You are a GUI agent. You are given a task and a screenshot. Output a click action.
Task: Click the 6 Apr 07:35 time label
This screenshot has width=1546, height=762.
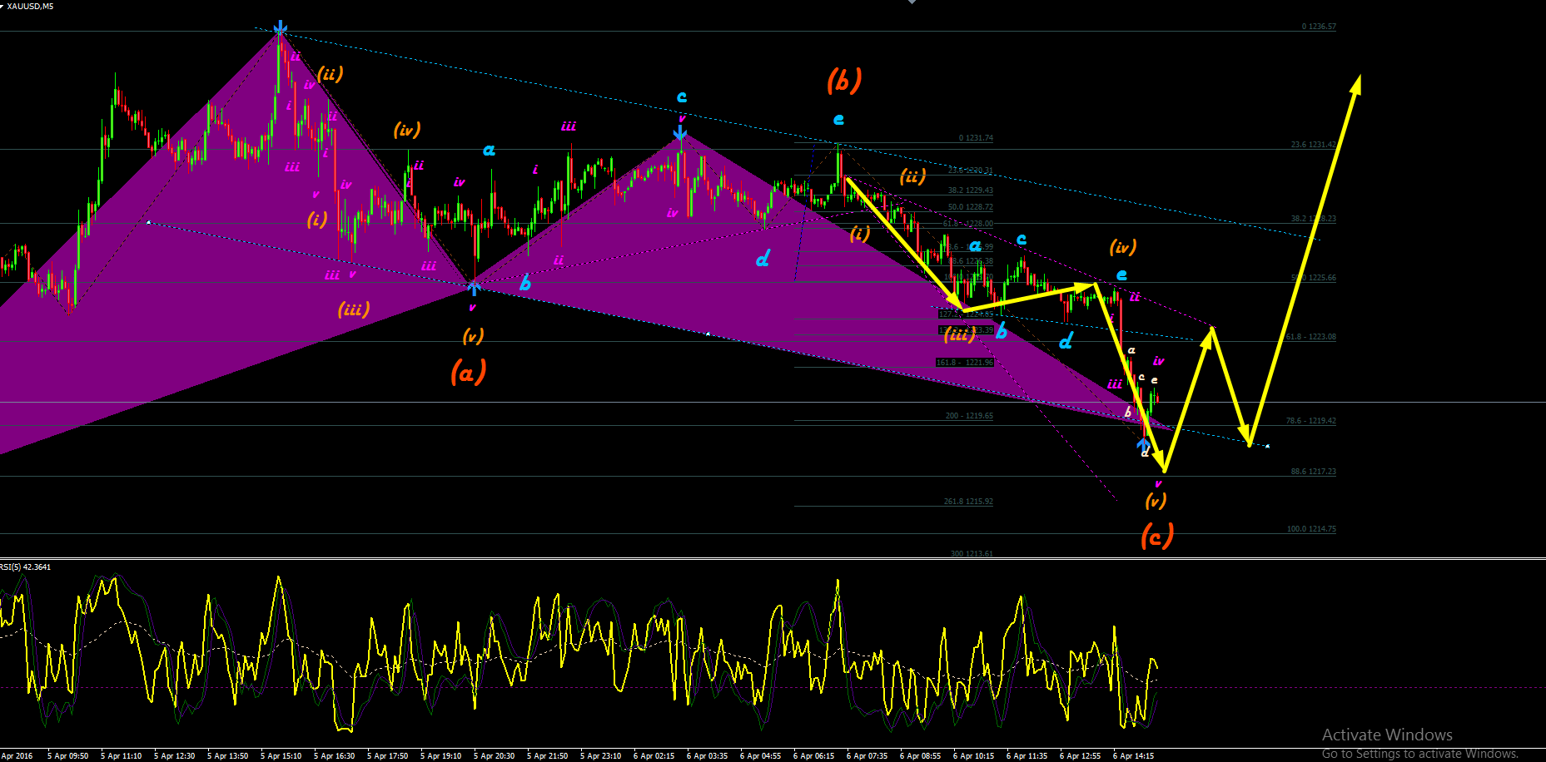coord(867,756)
